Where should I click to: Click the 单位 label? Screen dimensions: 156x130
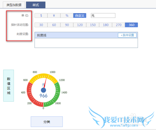(x=25, y=16)
